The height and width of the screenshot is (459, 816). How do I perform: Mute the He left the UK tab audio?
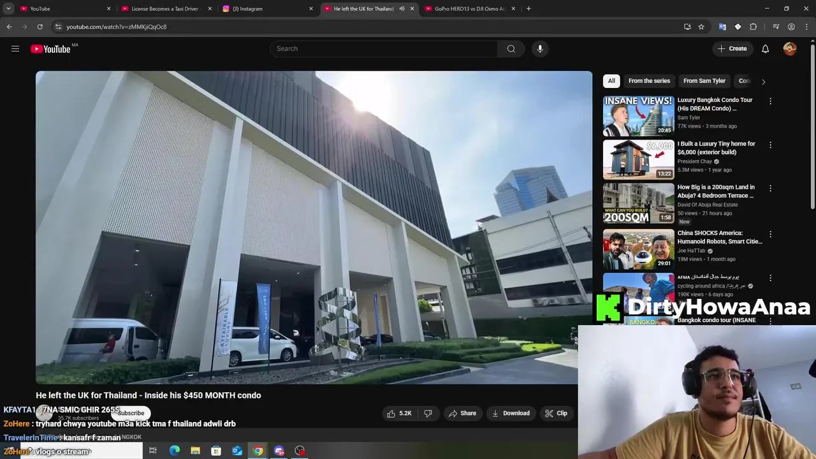pos(402,8)
